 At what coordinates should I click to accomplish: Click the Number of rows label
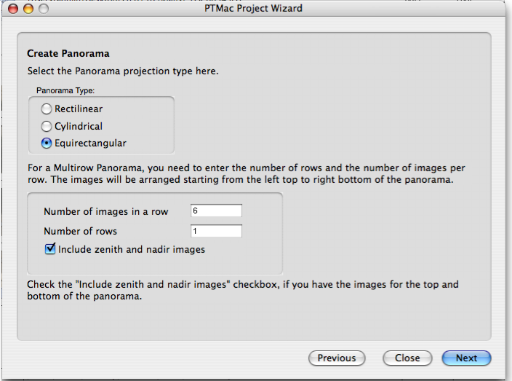tap(80, 232)
